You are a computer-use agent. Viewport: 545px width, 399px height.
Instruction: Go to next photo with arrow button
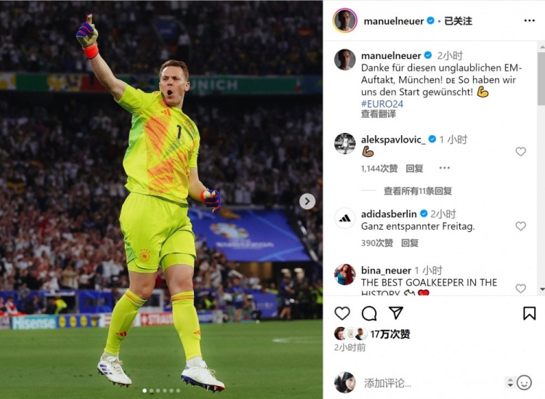pyautogui.click(x=307, y=201)
